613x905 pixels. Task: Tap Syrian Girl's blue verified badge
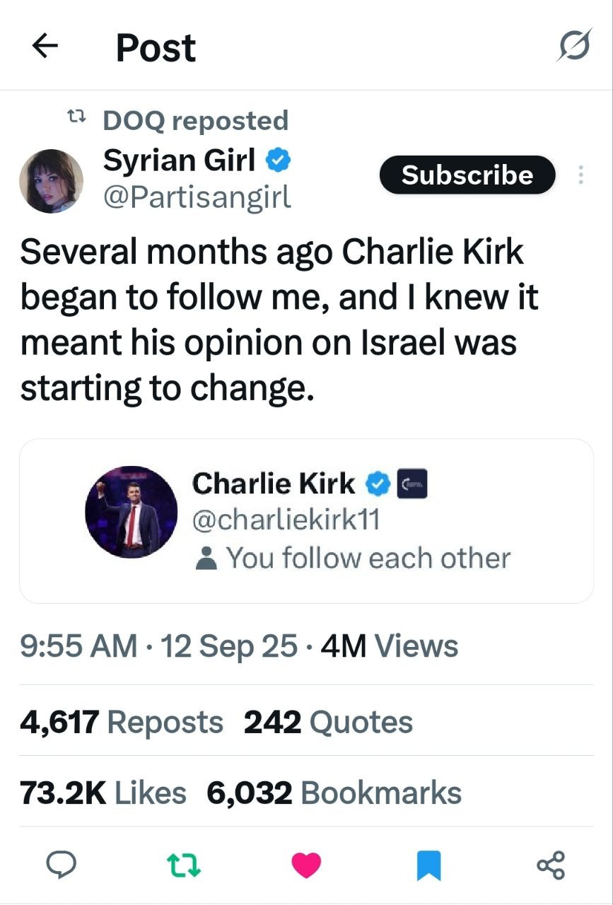(278, 162)
